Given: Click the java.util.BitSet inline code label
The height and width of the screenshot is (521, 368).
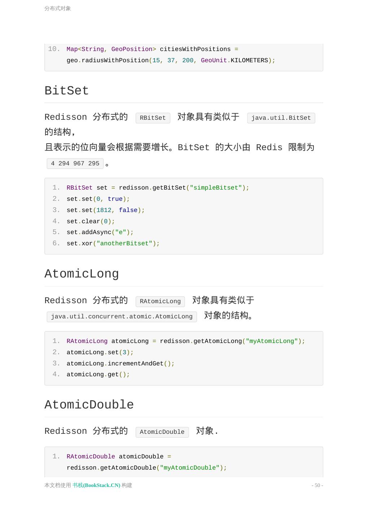Looking at the screenshot, I should [281, 118].
